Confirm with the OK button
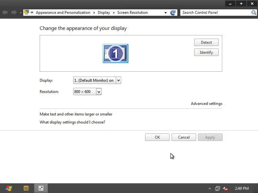 pos(157,137)
